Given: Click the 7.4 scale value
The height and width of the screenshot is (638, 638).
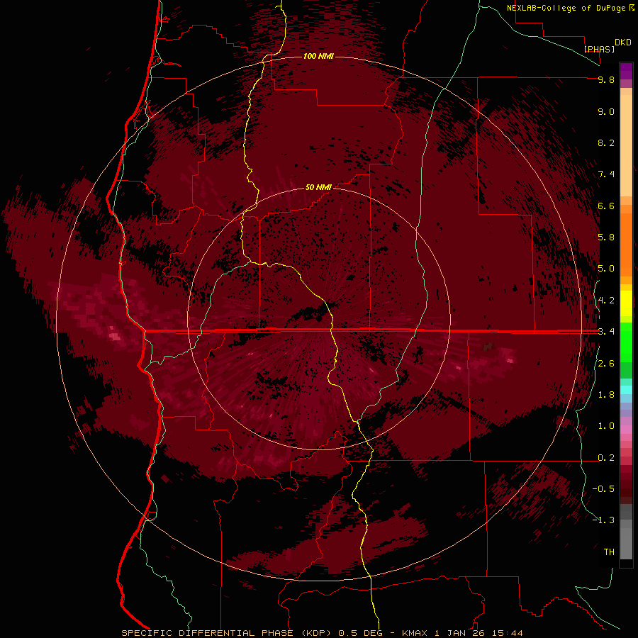Looking at the screenshot, I should [x=606, y=174].
